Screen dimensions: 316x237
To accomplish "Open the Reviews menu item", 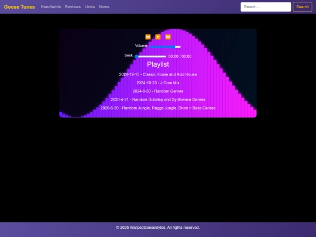I will tap(73, 7).
